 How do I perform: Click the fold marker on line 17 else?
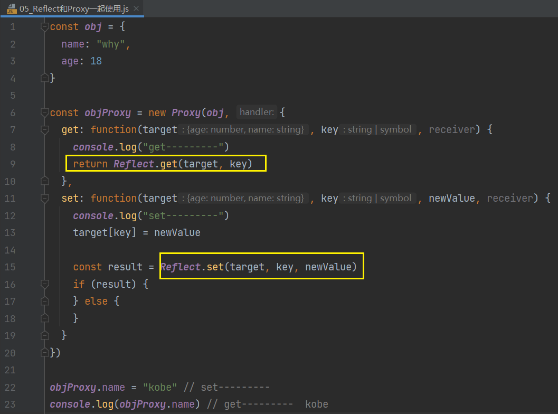[x=44, y=301]
